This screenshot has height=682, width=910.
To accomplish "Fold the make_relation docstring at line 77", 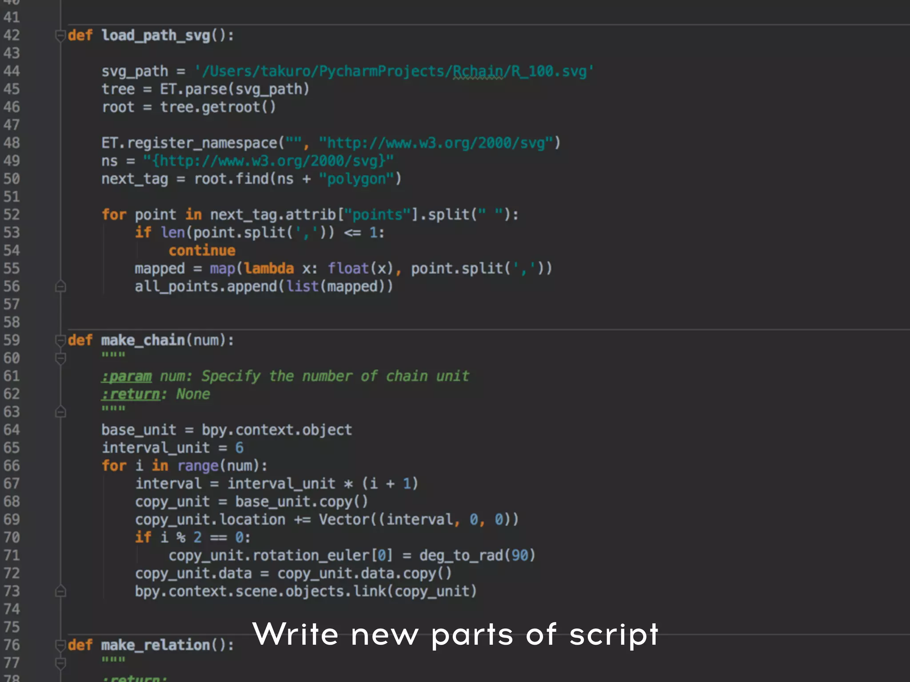I will 60,663.
